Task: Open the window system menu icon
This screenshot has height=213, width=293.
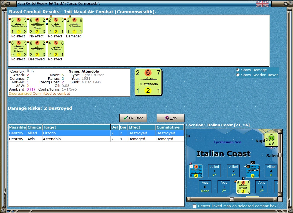Action: [7, 4]
